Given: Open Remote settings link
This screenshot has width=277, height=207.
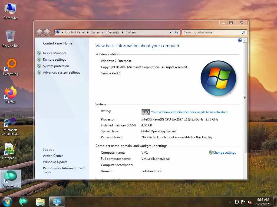Looking at the screenshot, I should [54, 60].
